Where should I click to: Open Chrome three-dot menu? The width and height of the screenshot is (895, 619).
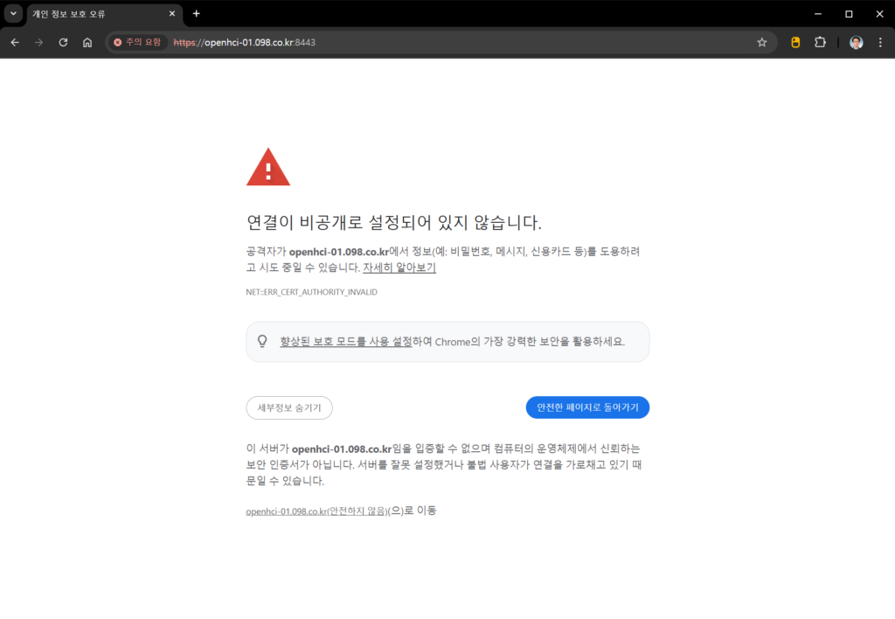879,42
